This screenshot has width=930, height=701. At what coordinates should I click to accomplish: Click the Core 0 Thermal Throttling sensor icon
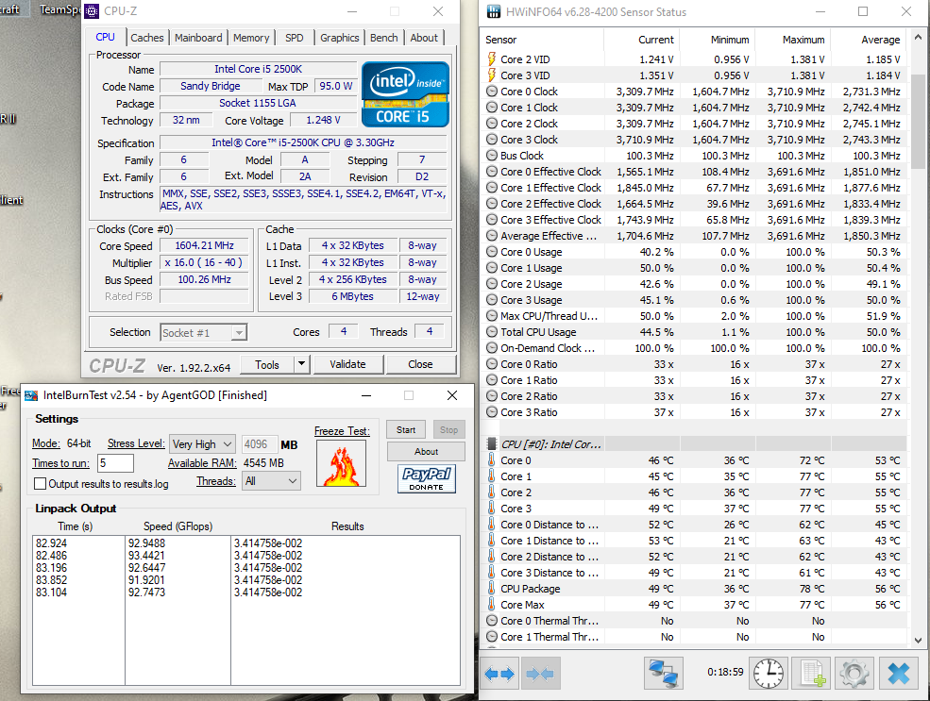[492, 621]
